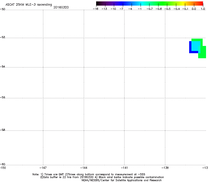
Task: Click the -150 longitude axis label
Action: pos(3,168)
